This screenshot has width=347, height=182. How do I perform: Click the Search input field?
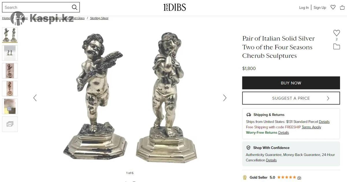37,7
